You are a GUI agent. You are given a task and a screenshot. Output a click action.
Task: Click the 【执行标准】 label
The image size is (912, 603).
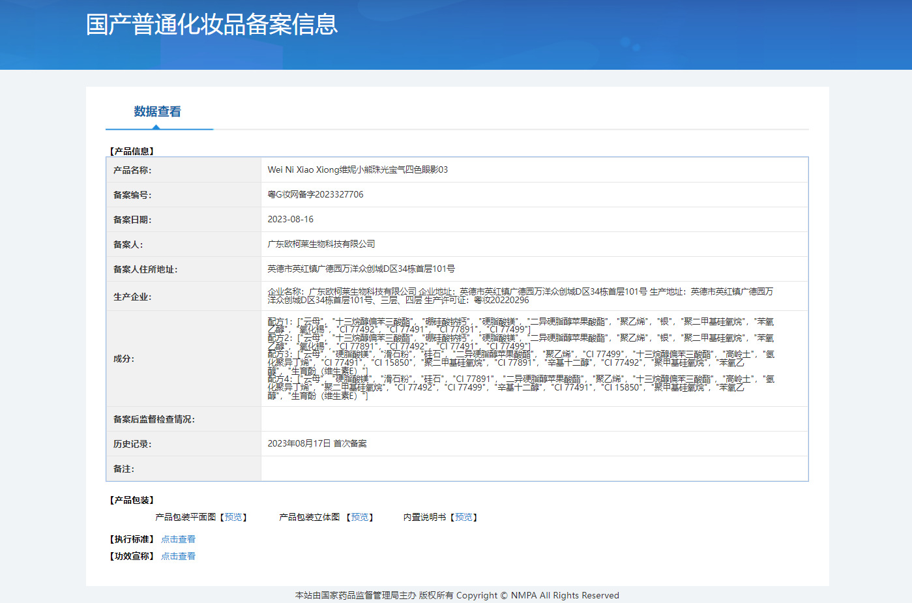pyautogui.click(x=132, y=539)
